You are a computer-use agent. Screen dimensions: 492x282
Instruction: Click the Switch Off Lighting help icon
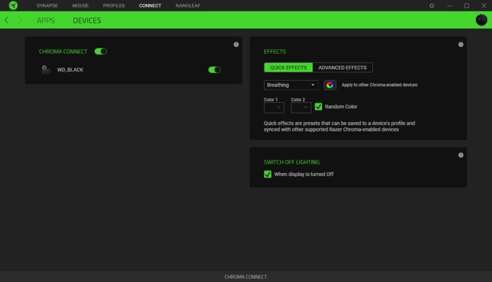(x=460, y=155)
